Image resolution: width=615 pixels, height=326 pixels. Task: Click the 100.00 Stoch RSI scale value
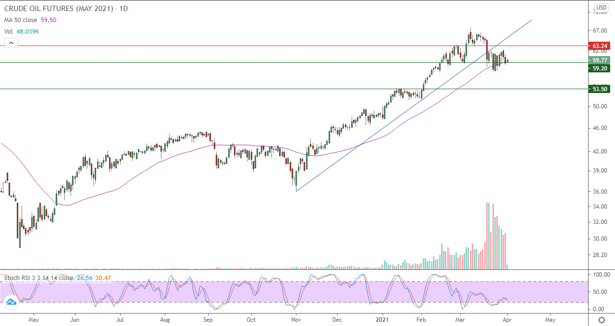[601, 275]
